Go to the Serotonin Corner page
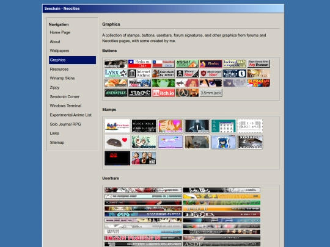 click(x=64, y=96)
